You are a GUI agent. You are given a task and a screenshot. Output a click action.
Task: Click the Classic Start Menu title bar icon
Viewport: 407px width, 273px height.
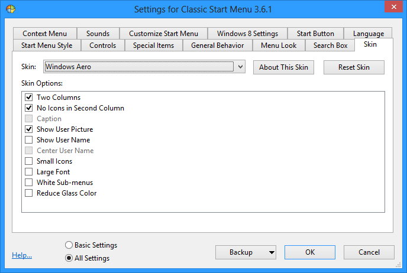click(10, 9)
